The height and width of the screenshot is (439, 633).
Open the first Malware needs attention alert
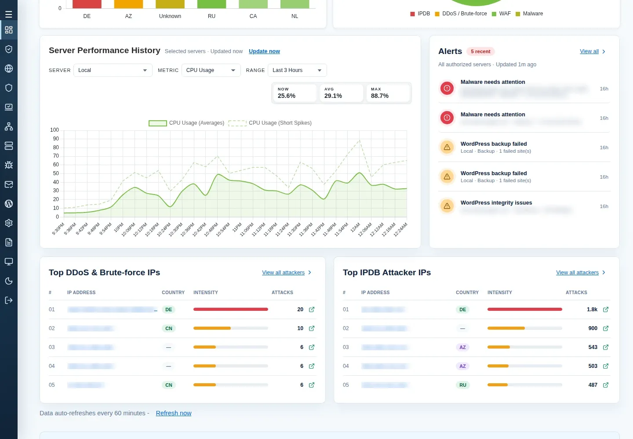pyautogui.click(x=524, y=88)
